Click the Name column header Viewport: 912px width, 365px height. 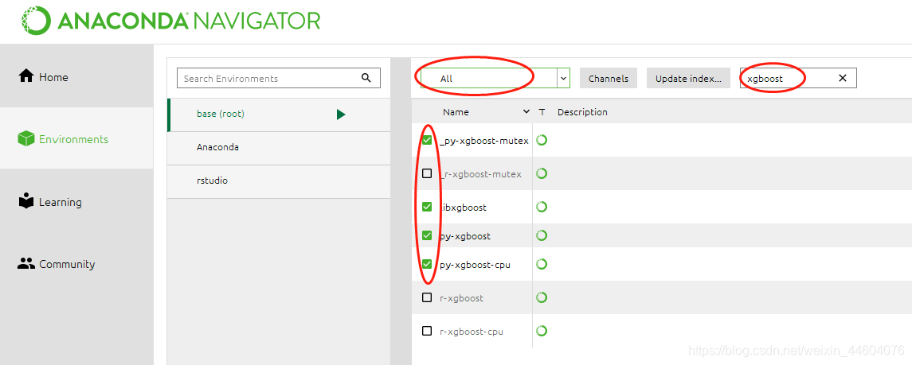pyautogui.click(x=456, y=112)
